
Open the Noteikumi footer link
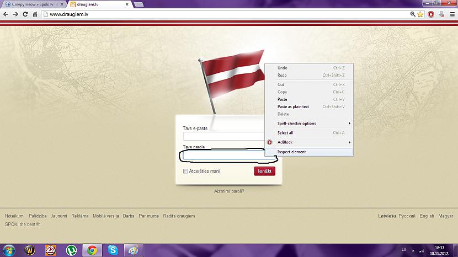(14, 216)
